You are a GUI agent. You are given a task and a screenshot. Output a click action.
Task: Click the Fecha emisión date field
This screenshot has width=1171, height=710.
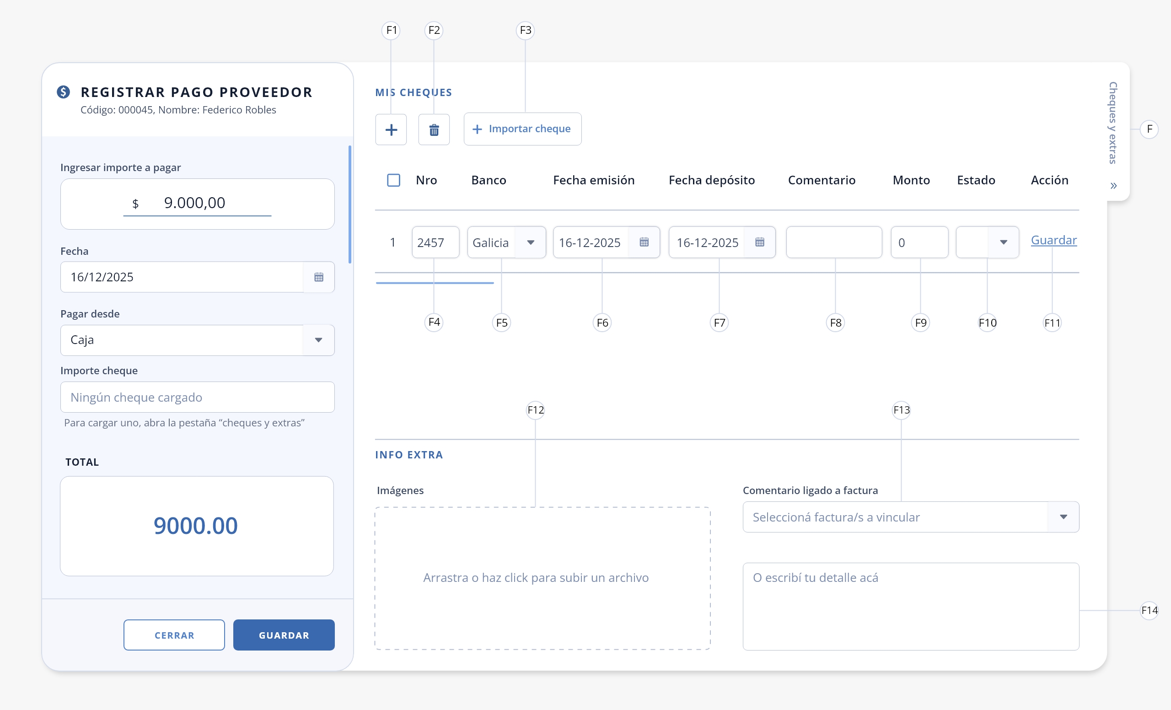tap(607, 242)
